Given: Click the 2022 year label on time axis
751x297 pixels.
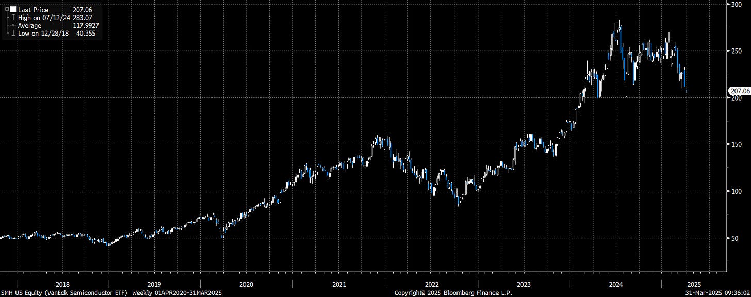Looking at the screenshot, I should pyautogui.click(x=431, y=284).
